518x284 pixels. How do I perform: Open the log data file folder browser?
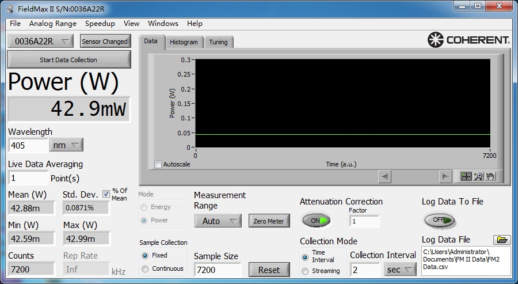click(x=502, y=240)
